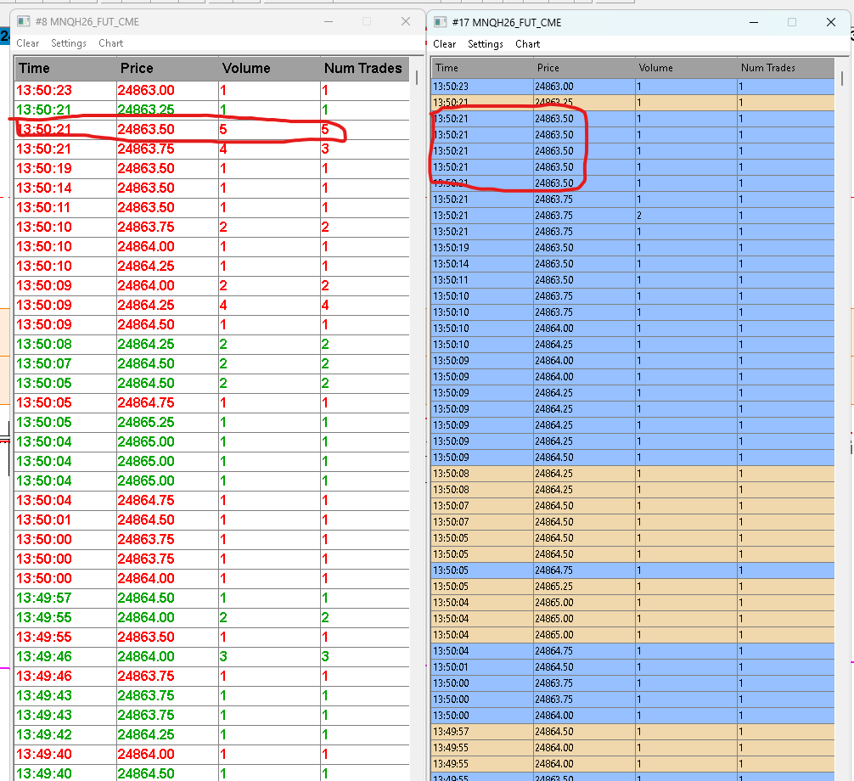Minimize the #8 MNQH26_FUT_CME window
The height and width of the screenshot is (781, 854).
pyautogui.click(x=326, y=22)
